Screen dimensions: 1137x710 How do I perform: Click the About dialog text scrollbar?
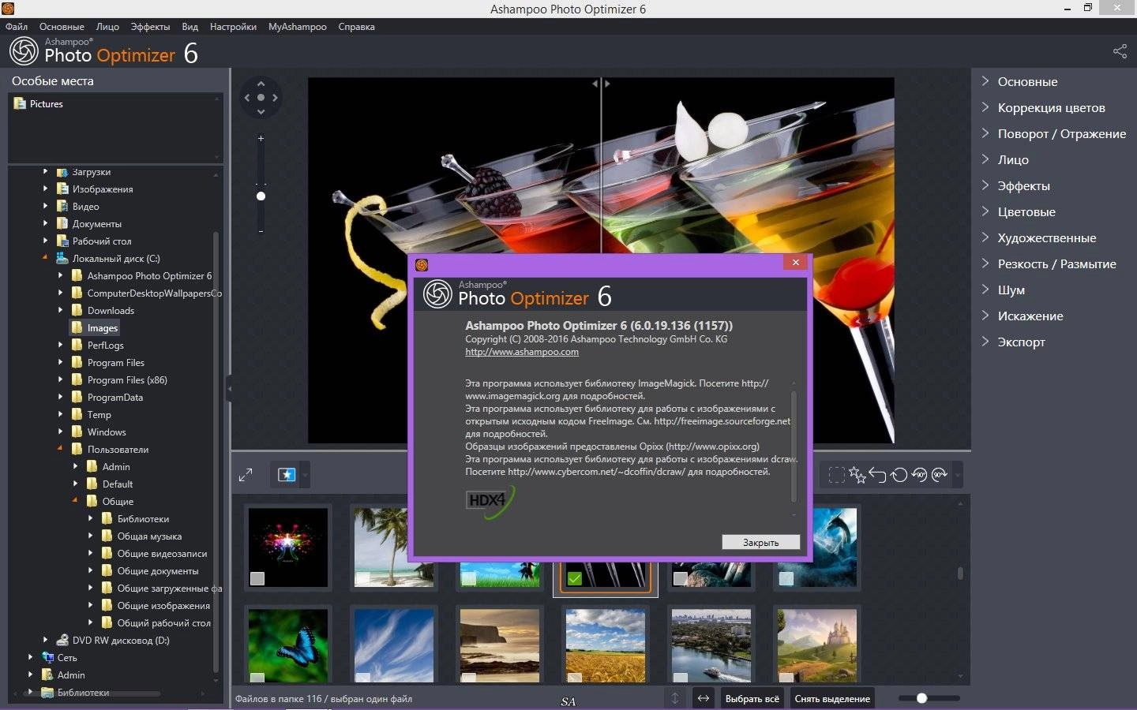click(x=794, y=446)
